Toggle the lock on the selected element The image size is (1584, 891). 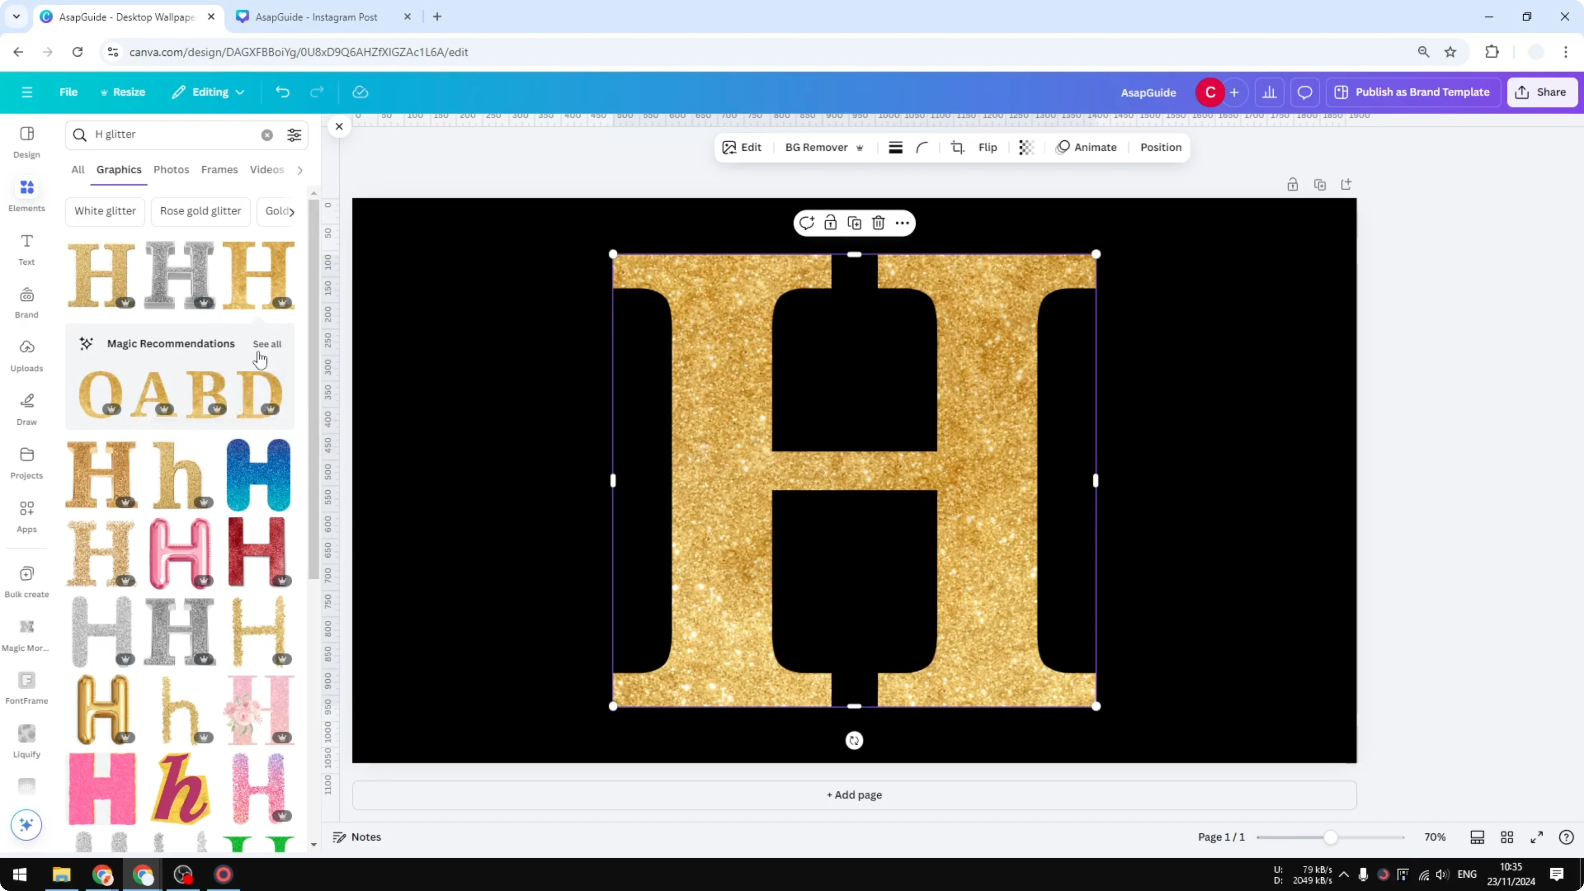(x=830, y=223)
